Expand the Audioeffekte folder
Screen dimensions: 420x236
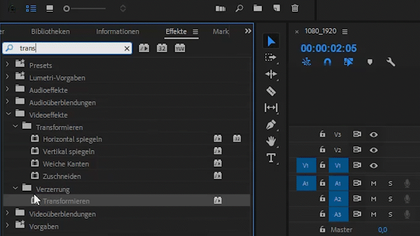click(x=7, y=89)
